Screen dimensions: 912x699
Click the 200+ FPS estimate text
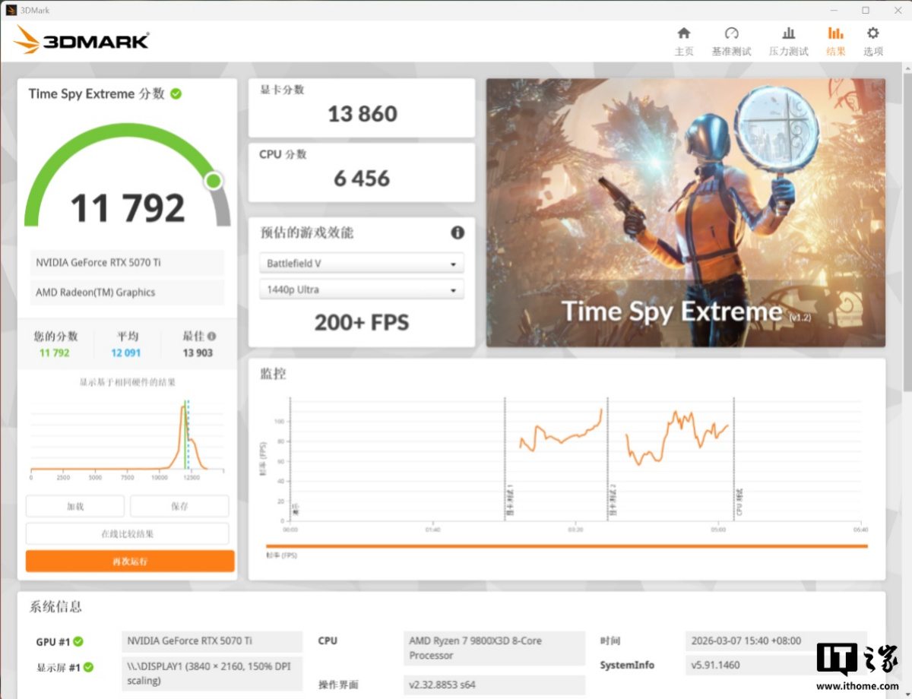(362, 322)
